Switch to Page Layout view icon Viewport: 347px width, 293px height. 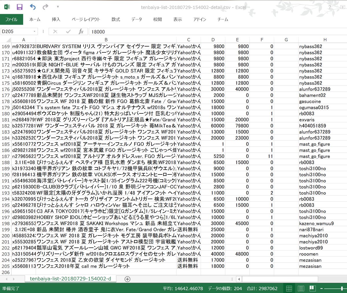click(301, 288)
